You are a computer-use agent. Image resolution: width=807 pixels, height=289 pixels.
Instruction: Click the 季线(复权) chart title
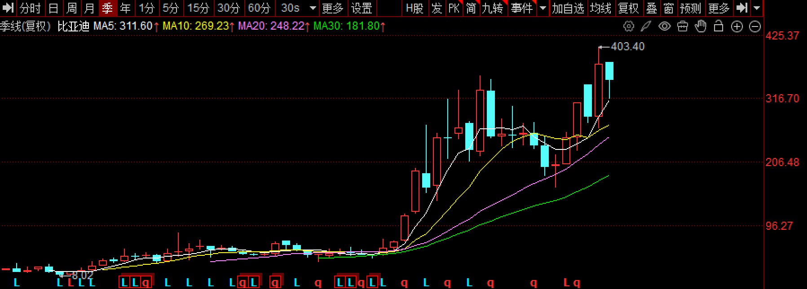point(25,26)
